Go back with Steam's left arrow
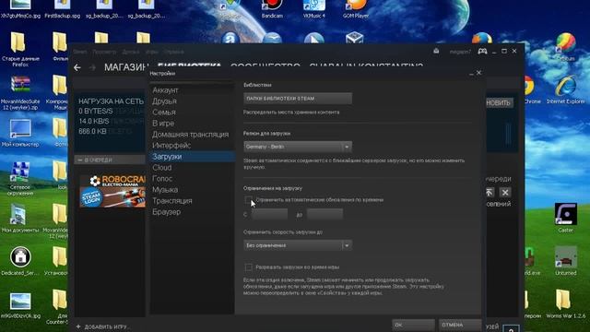Image resolution: width=590 pixels, height=332 pixels. (77, 67)
